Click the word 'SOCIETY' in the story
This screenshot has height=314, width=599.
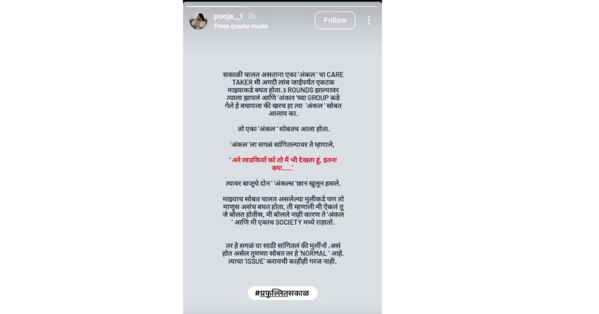click(x=289, y=222)
